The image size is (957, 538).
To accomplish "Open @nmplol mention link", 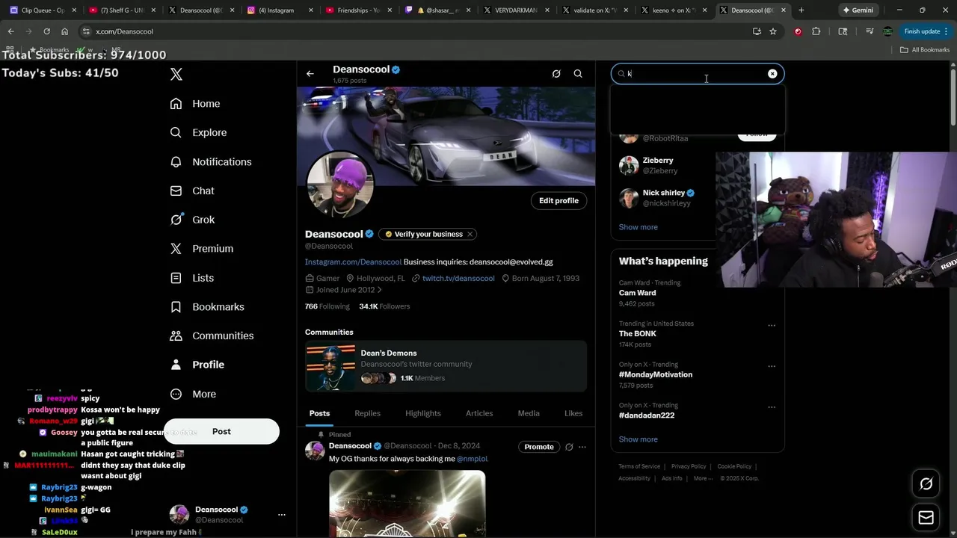I will 473,459.
